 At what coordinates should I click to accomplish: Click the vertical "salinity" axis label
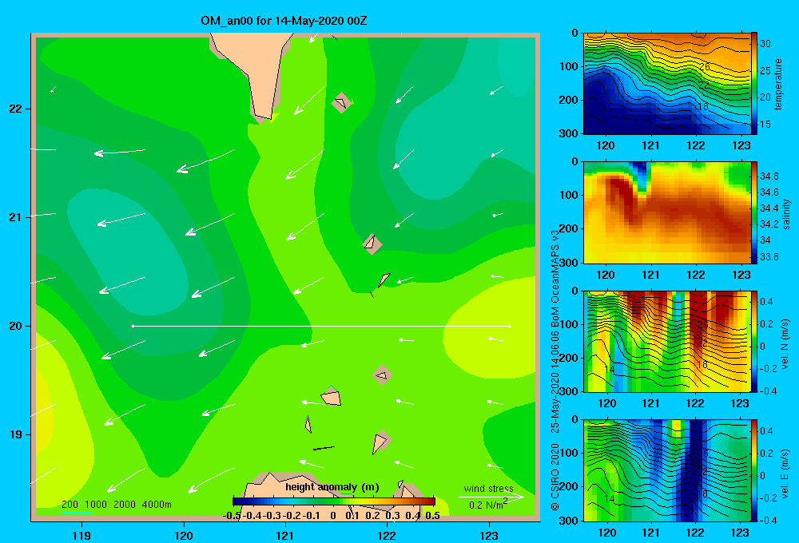coord(786,214)
